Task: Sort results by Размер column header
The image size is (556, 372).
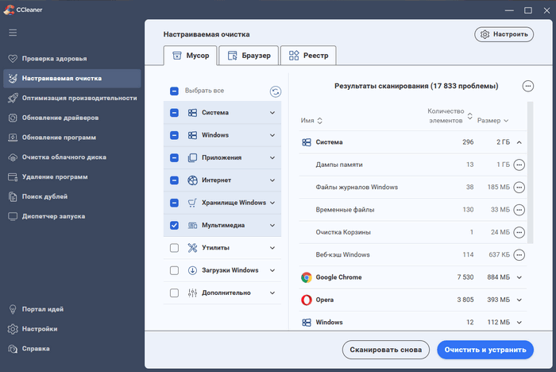Action: point(493,121)
